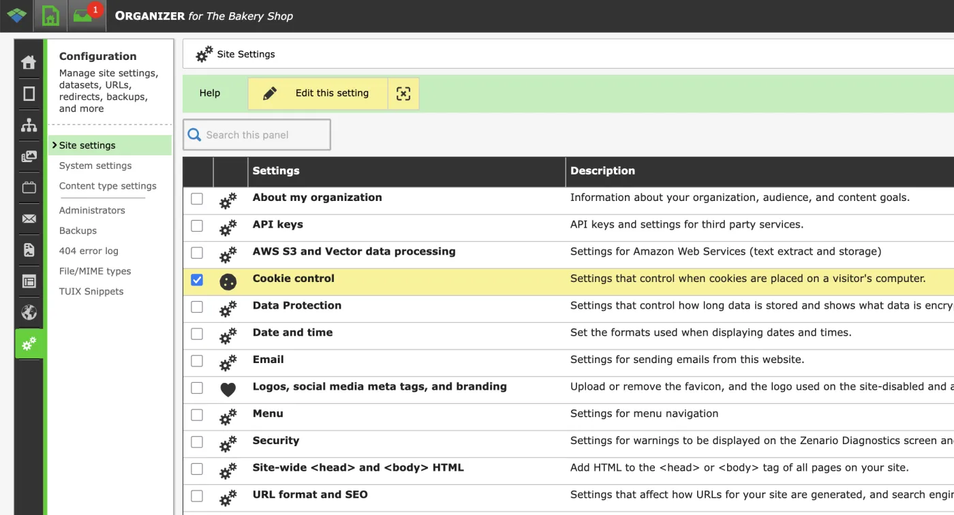The height and width of the screenshot is (515, 954).
Task: Open Administrators in Configuration menu
Action: (x=92, y=210)
